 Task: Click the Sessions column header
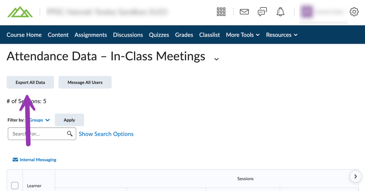click(245, 179)
